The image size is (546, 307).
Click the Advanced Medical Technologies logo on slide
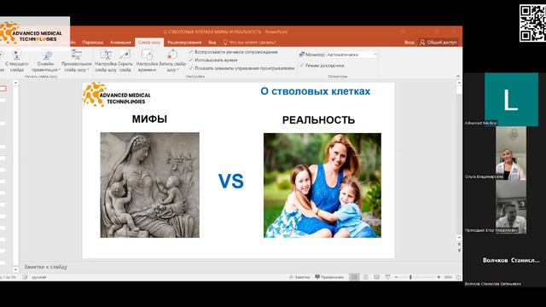click(x=117, y=95)
